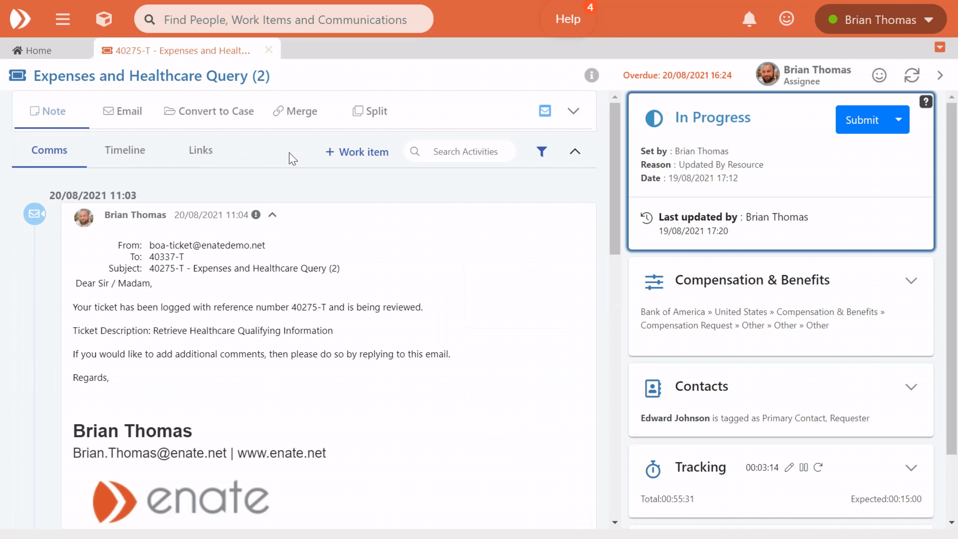
Task: Expand the Compensation & Benefits card
Action: 911,281
